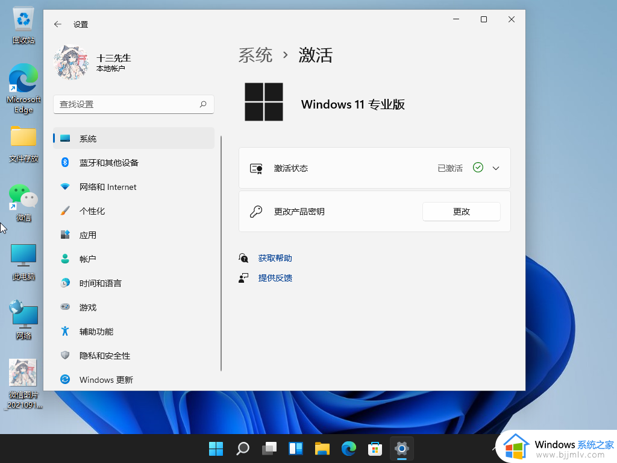Open the Recycle Bin desktop icon
The image size is (617, 463).
(23, 25)
